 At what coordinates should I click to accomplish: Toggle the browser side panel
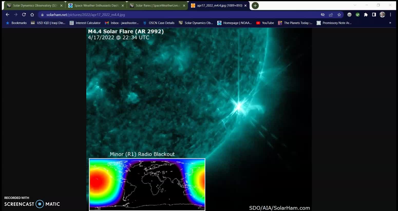[374, 15]
